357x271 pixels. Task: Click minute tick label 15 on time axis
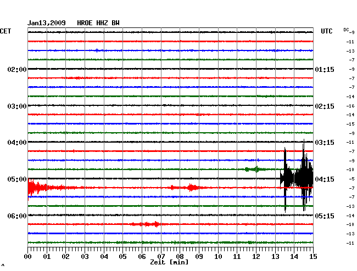313,256
